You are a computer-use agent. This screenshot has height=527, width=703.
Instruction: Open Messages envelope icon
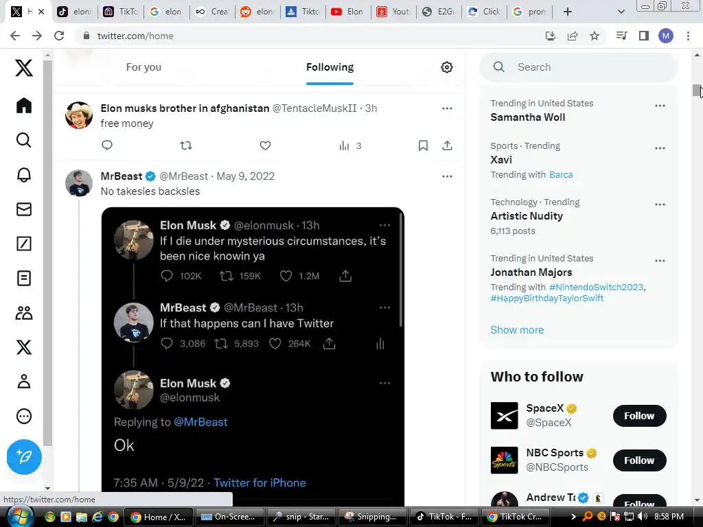click(x=24, y=209)
